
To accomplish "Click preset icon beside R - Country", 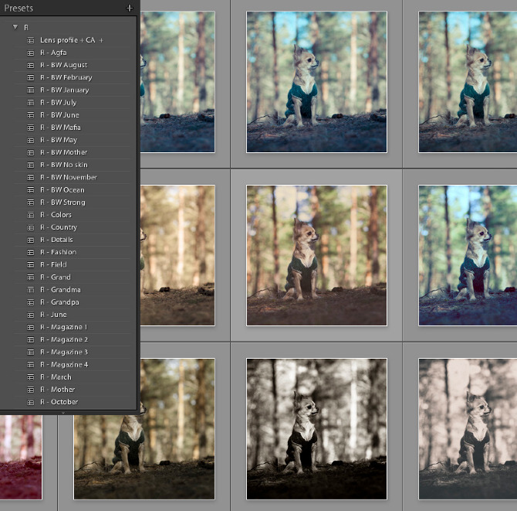I will (30, 227).
